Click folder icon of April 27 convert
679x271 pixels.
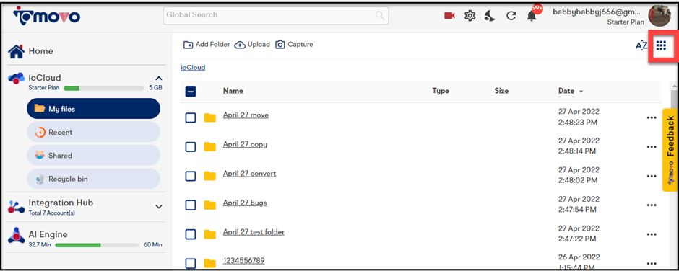pos(210,176)
